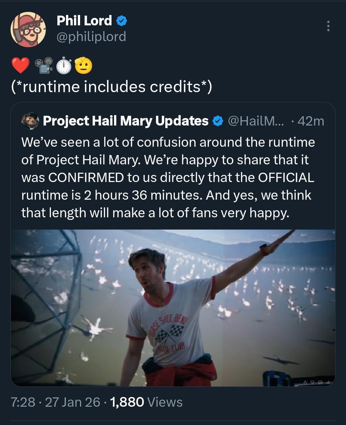Click the 7:28 · 27 Jan 26 timestamp
Viewport: 346px width, 425px height.
[x=55, y=402]
